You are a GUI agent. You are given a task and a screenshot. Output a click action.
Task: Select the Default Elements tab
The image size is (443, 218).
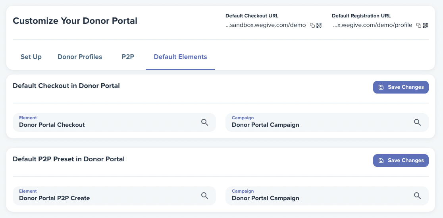tap(180, 57)
